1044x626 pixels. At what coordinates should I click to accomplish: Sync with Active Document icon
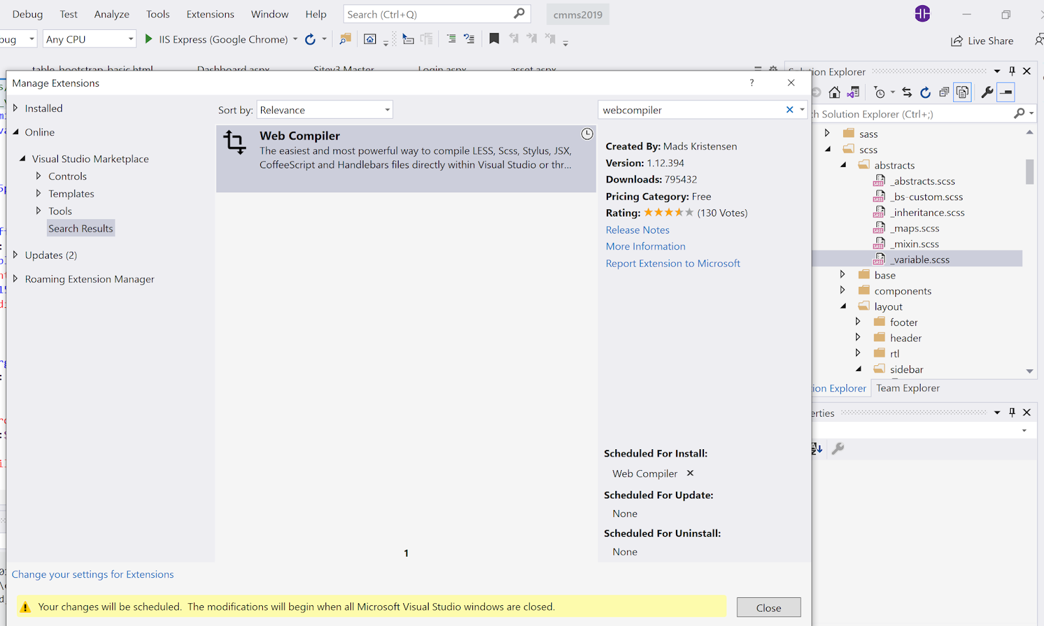point(907,93)
